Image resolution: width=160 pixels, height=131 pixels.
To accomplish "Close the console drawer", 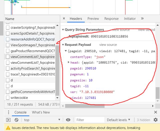I will pos(155,112).
